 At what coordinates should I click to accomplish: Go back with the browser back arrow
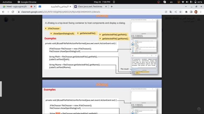click(3, 12)
